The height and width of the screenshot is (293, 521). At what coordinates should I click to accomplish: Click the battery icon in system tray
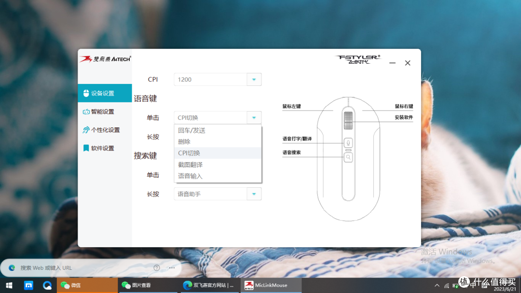pos(455,286)
